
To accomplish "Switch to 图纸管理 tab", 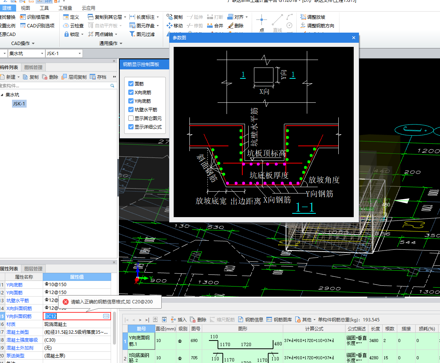I will click(x=33, y=67).
